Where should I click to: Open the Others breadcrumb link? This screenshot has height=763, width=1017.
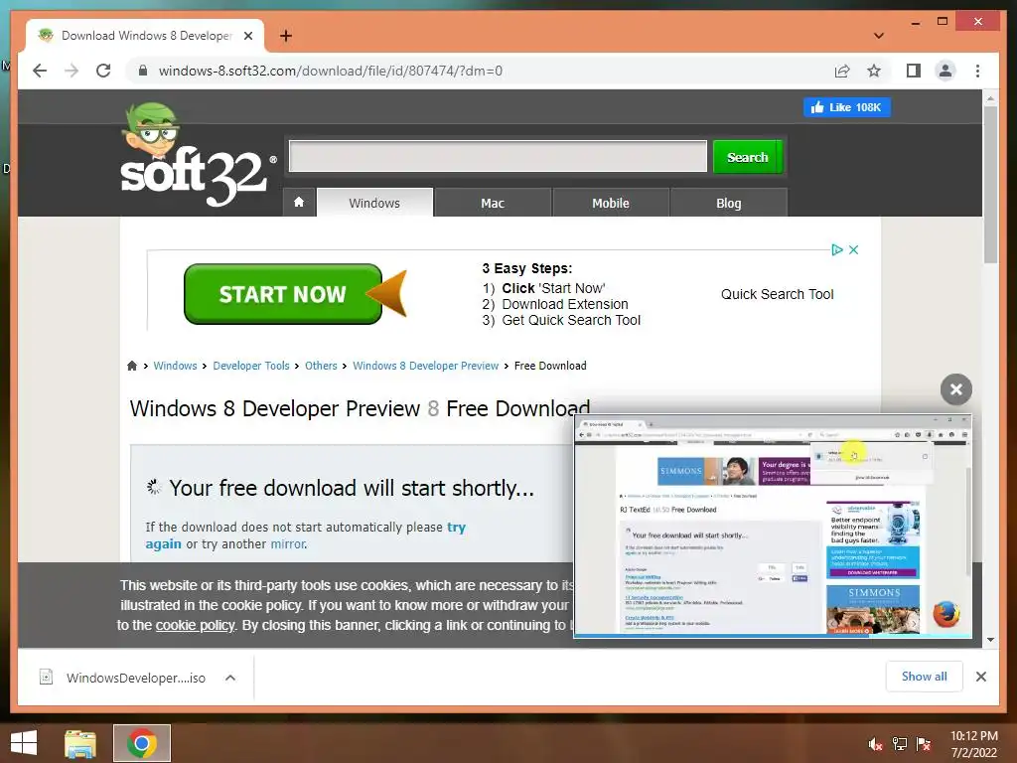[x=321, y=366]
